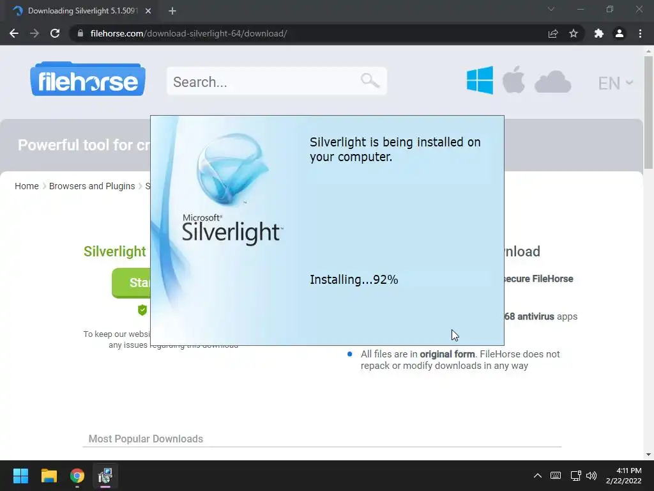Click the green Start download button
Viewport: 654px width, 491px height.
(132, 283)
